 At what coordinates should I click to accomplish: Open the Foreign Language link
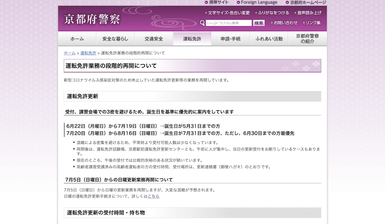(x=257, y=2)
